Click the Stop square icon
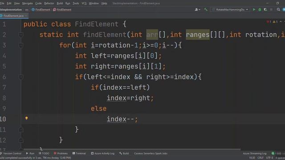 point(271,9)
